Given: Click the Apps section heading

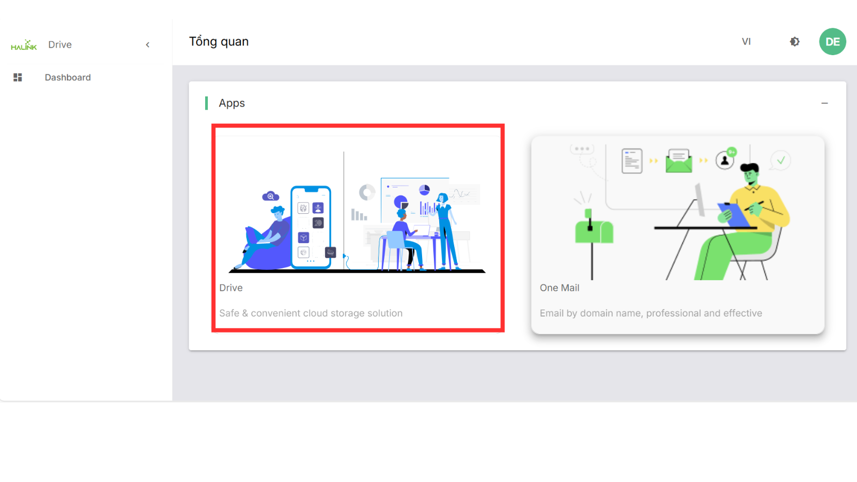Looking at the screenshot, I should coord(231,103).
